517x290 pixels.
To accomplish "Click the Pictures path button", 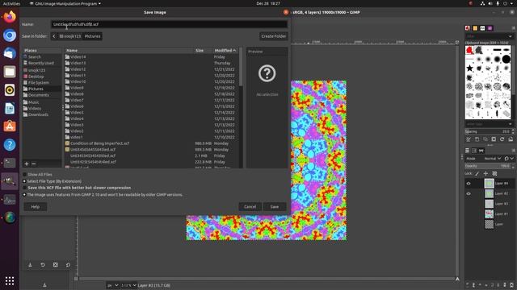I will coord(92,36).
